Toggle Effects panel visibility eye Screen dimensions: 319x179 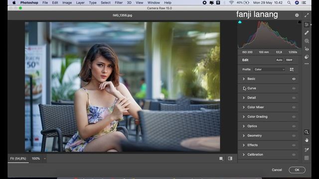294,145
